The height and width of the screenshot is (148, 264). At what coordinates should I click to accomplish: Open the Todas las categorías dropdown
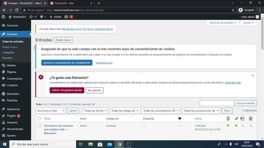pos(125,111)
